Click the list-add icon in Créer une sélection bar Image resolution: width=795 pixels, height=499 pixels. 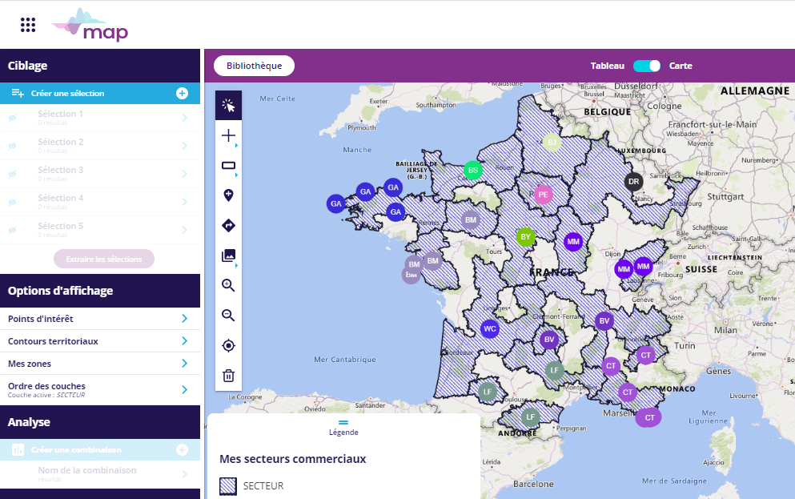coord(18,93)
